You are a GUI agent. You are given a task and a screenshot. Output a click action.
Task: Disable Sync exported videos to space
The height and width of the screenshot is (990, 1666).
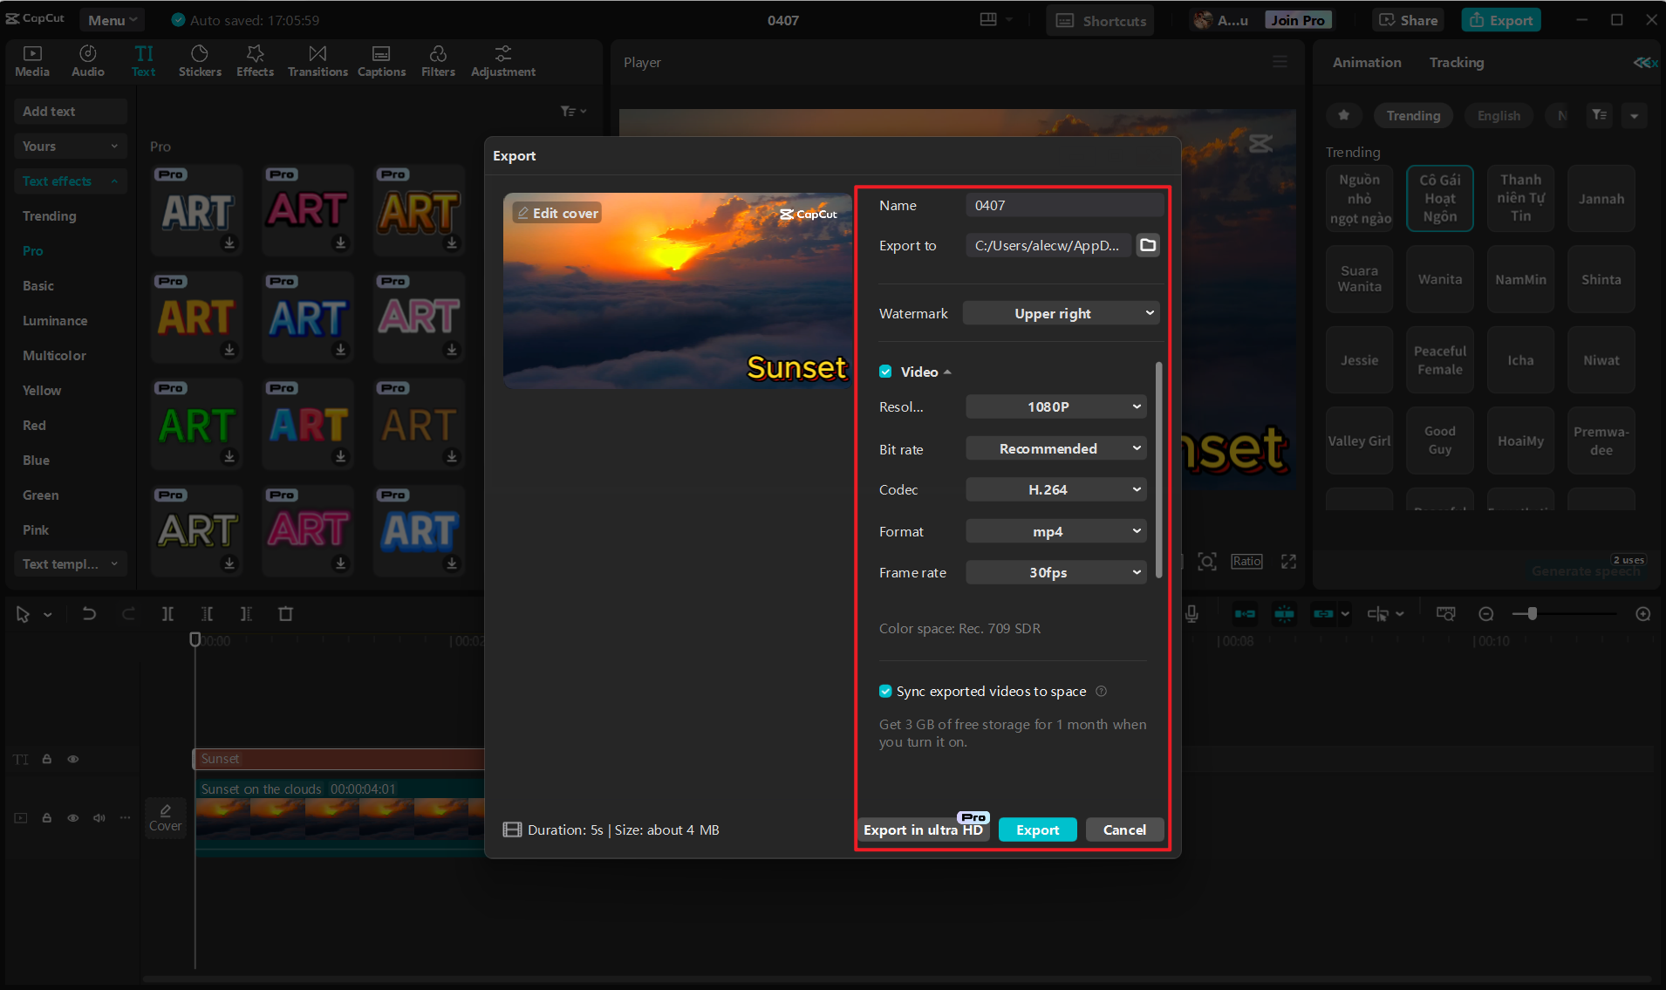pos(885,691)
